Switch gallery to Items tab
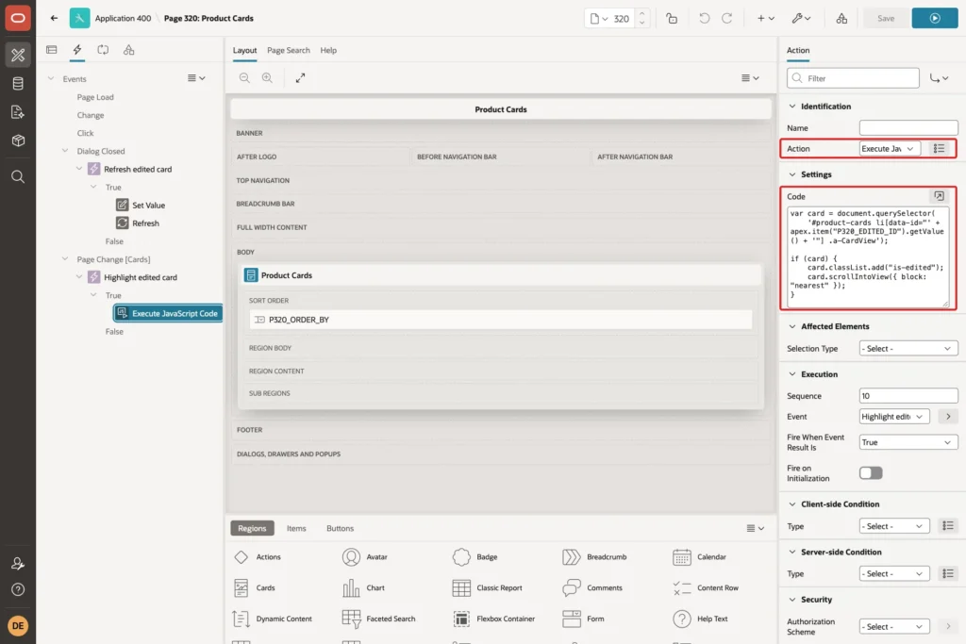This screenshot has height=644, width=966. coord(295,528)
